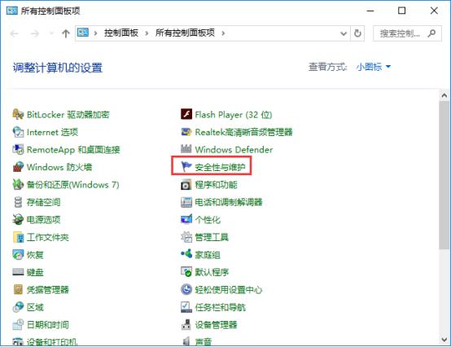The image size is (451, 347).
Task: Click the 默认程序 icon
Action: (x=186, y=271)
